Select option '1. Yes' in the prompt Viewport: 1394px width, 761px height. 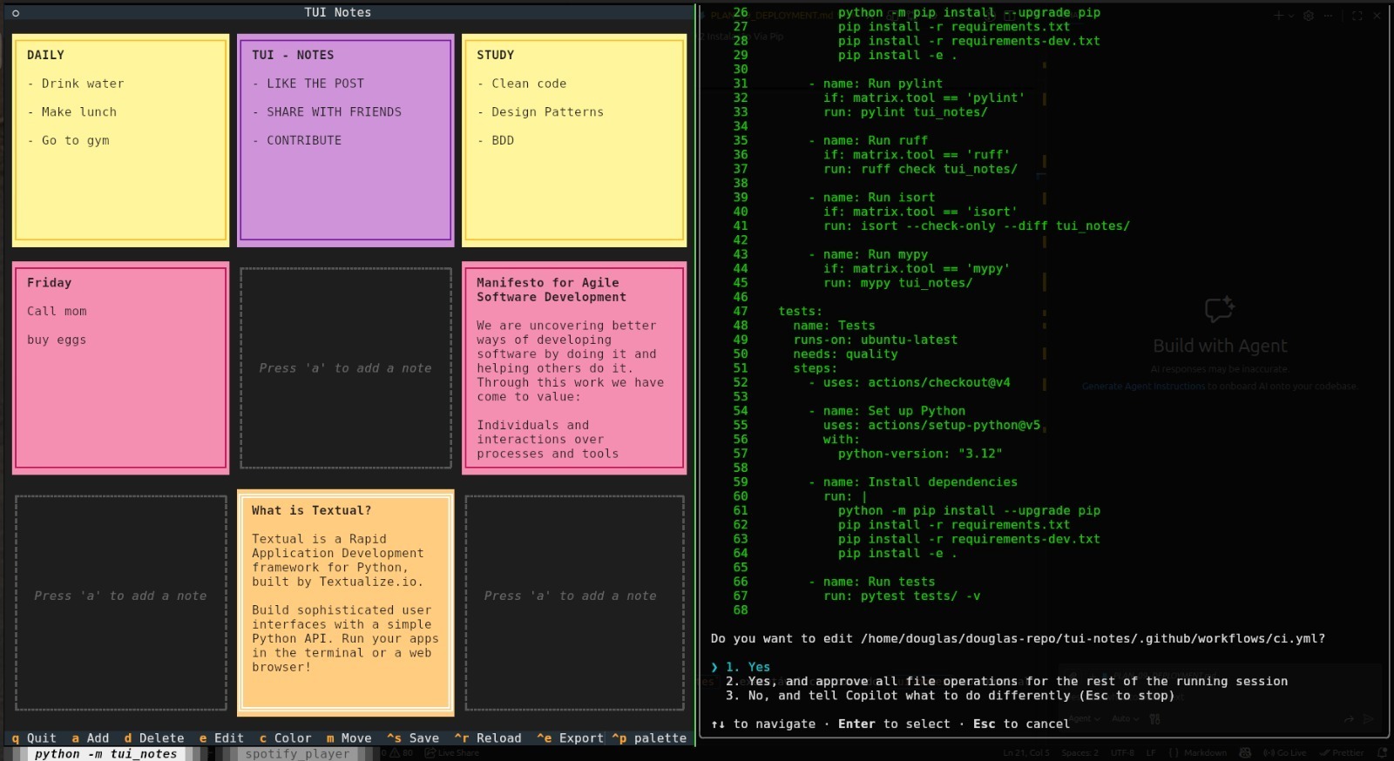point(748,667)
